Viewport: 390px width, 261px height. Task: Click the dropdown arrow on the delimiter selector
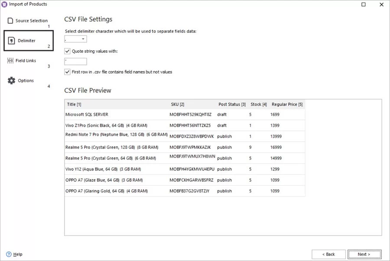[x=84, y=39]
